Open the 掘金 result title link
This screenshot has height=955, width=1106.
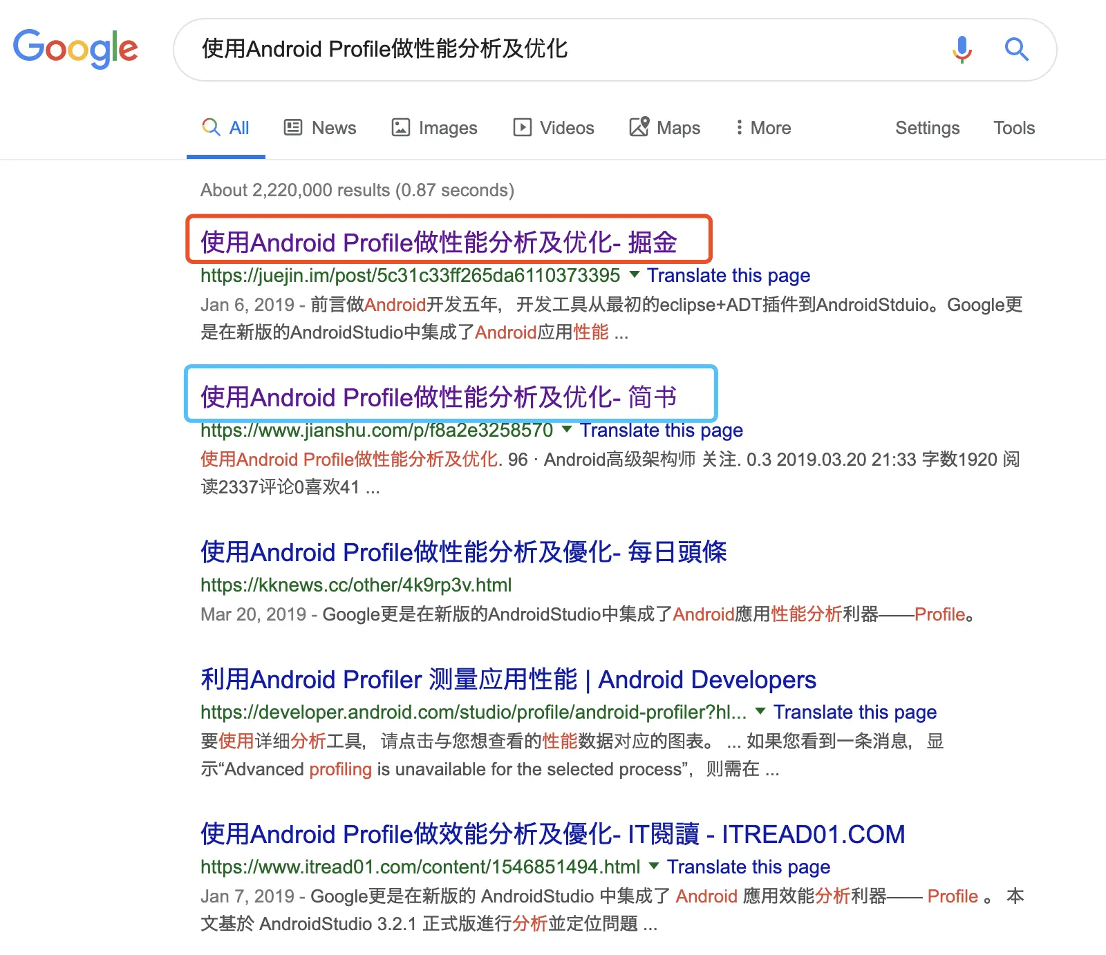point(439,243)
